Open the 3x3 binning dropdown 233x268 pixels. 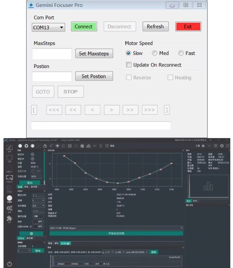click(x=38, y=206)
